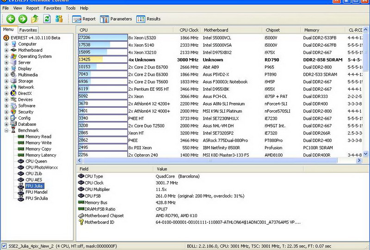Viewport: 370px width, 250px height.
Task: Collapse the Benchmark tree node
Action: 6,130
